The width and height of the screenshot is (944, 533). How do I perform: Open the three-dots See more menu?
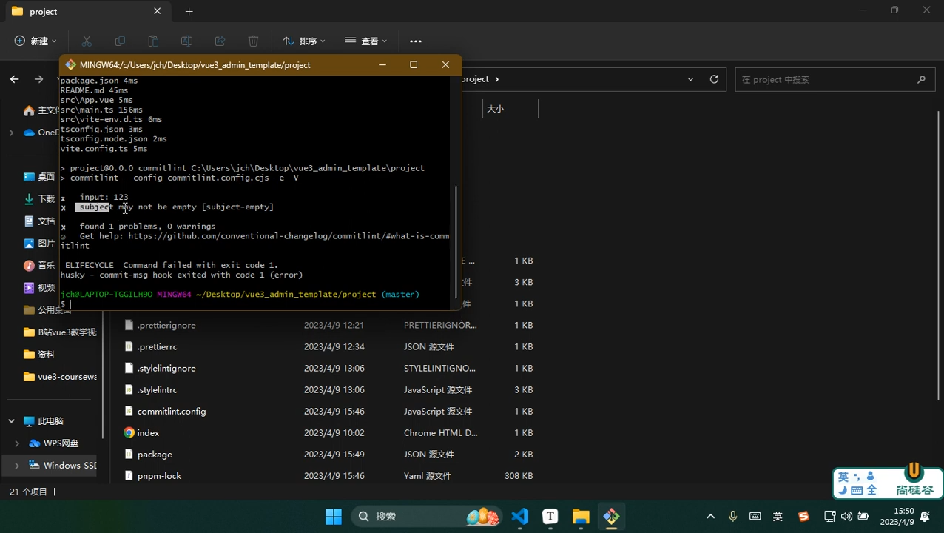tap(416, 41)
